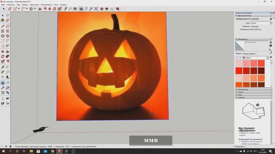Select the Position Camera tool
The height and width of the screenshot is (154, 275).
pyautogui.click(x=3, y=99)
